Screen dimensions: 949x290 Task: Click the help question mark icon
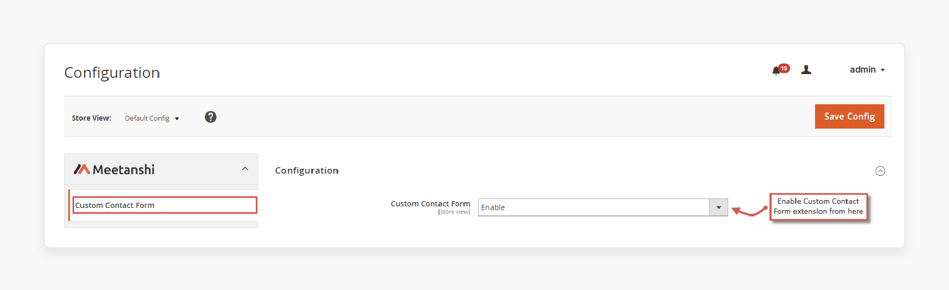[x=211, y=117]
